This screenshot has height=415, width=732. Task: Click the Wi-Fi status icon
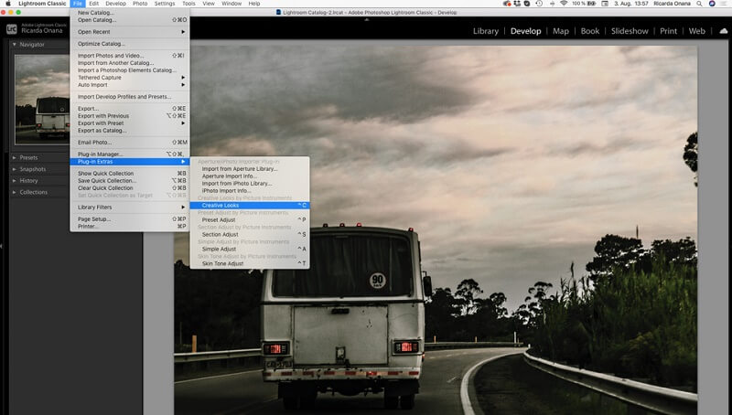[x=564, y=4]
